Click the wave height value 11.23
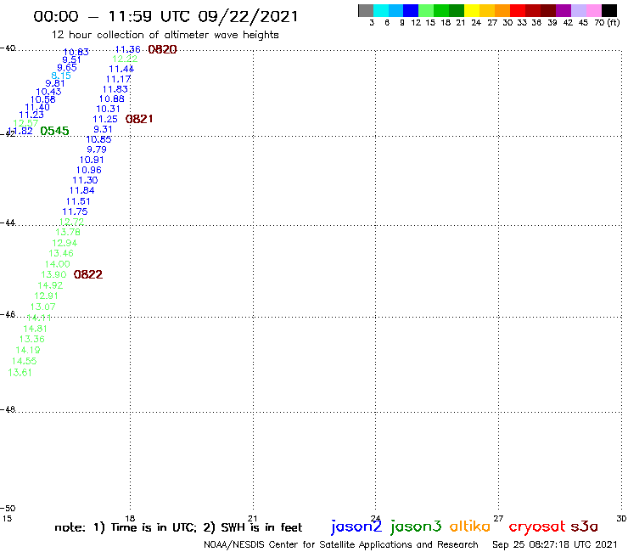 [x=31, y=115]
